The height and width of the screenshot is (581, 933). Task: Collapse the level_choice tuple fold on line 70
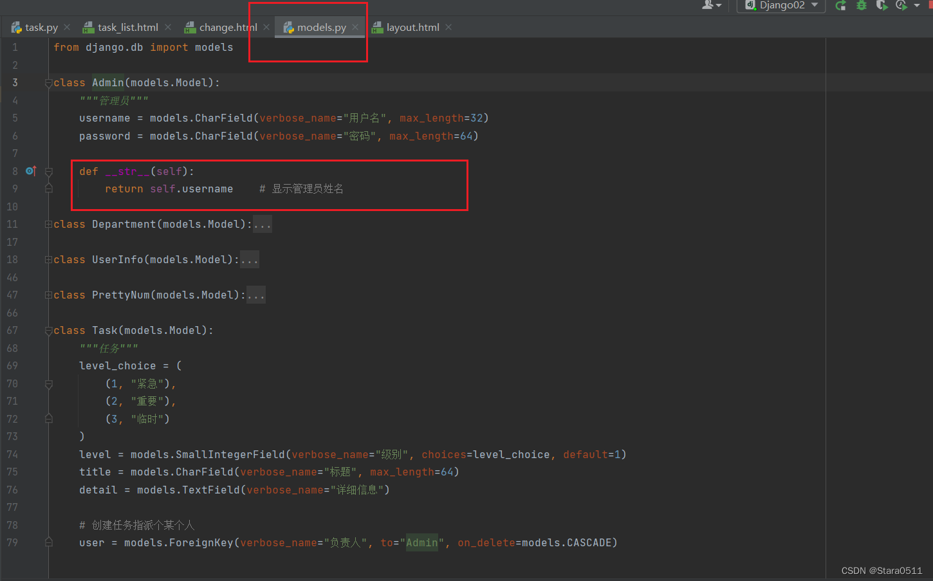(x=48, y=384)
